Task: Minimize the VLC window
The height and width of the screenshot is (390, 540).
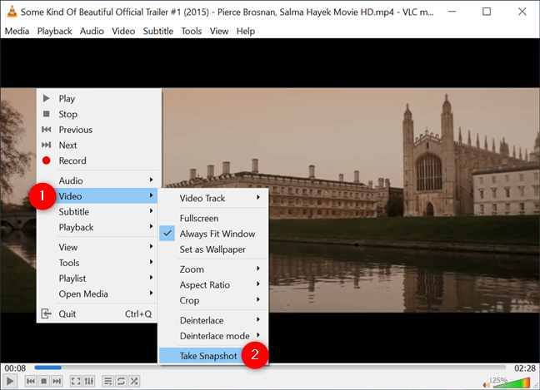Action: (452, 12)
